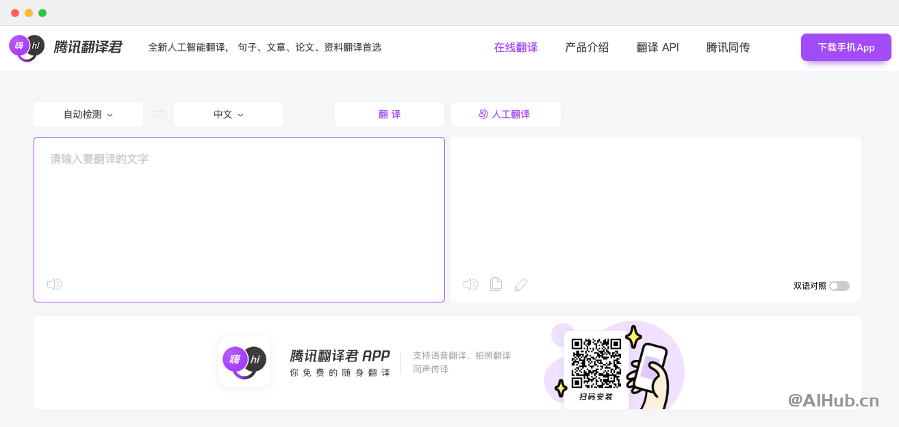Play audio of the source text

pyautogui.click(x=55, y=284)
